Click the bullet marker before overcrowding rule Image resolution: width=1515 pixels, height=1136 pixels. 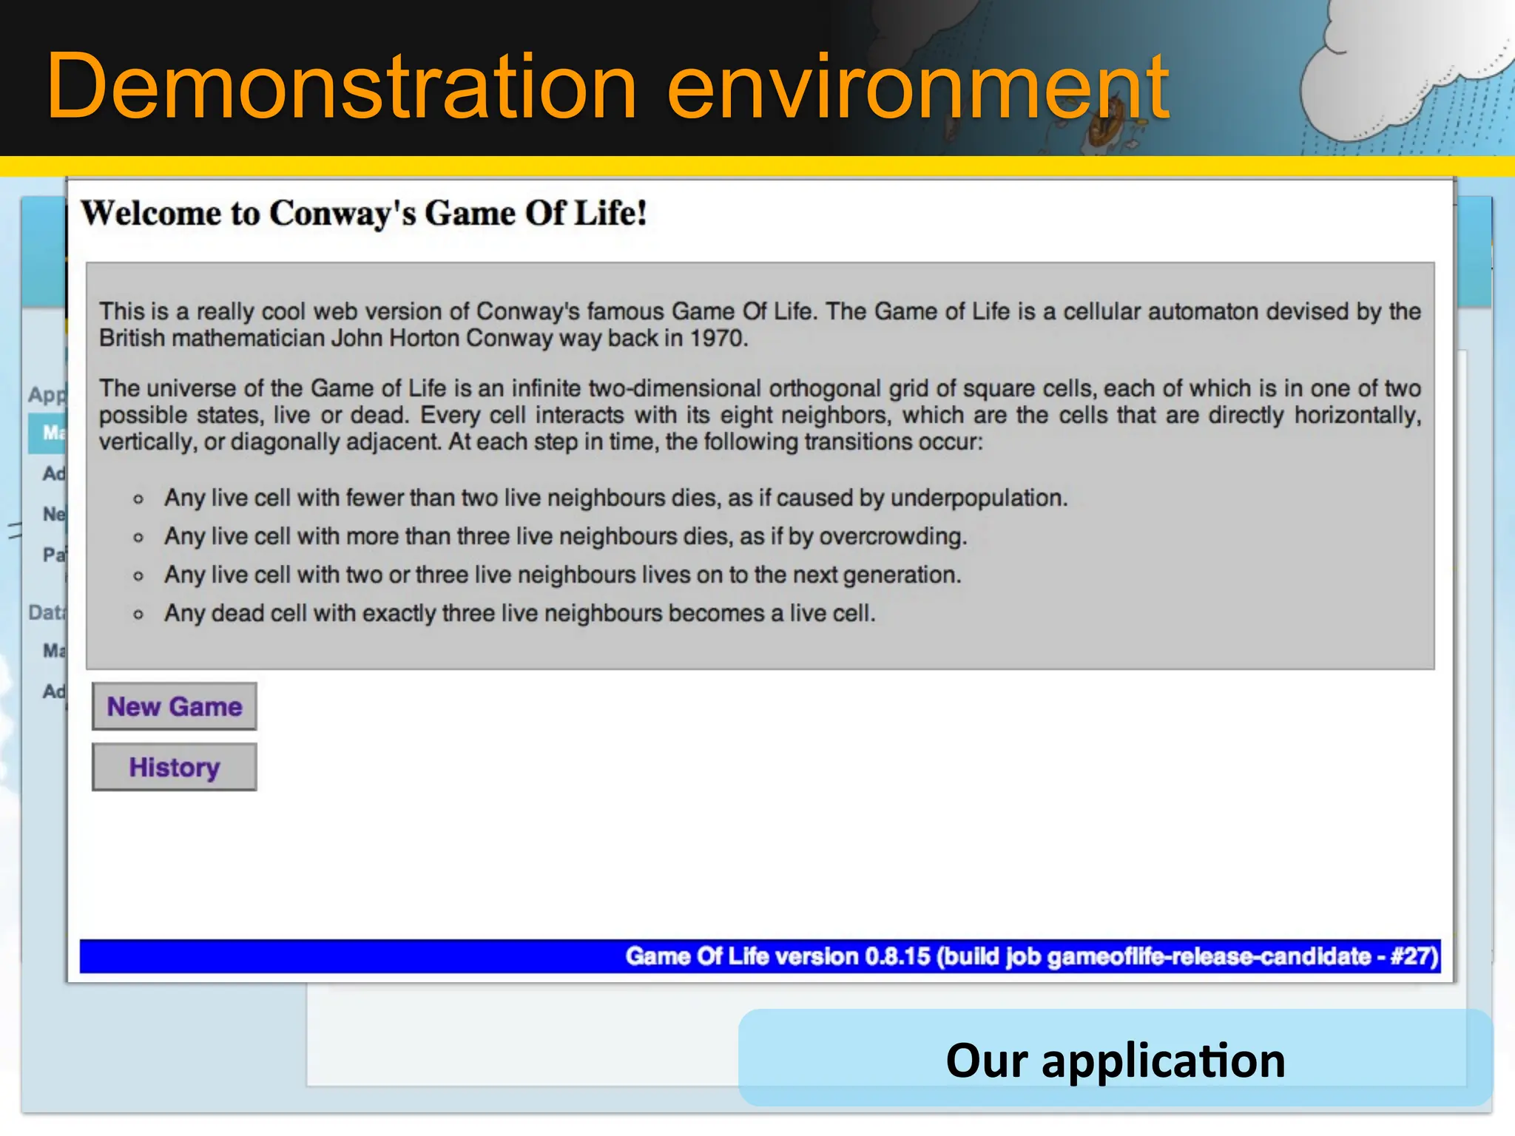click(x=138, y=538)
